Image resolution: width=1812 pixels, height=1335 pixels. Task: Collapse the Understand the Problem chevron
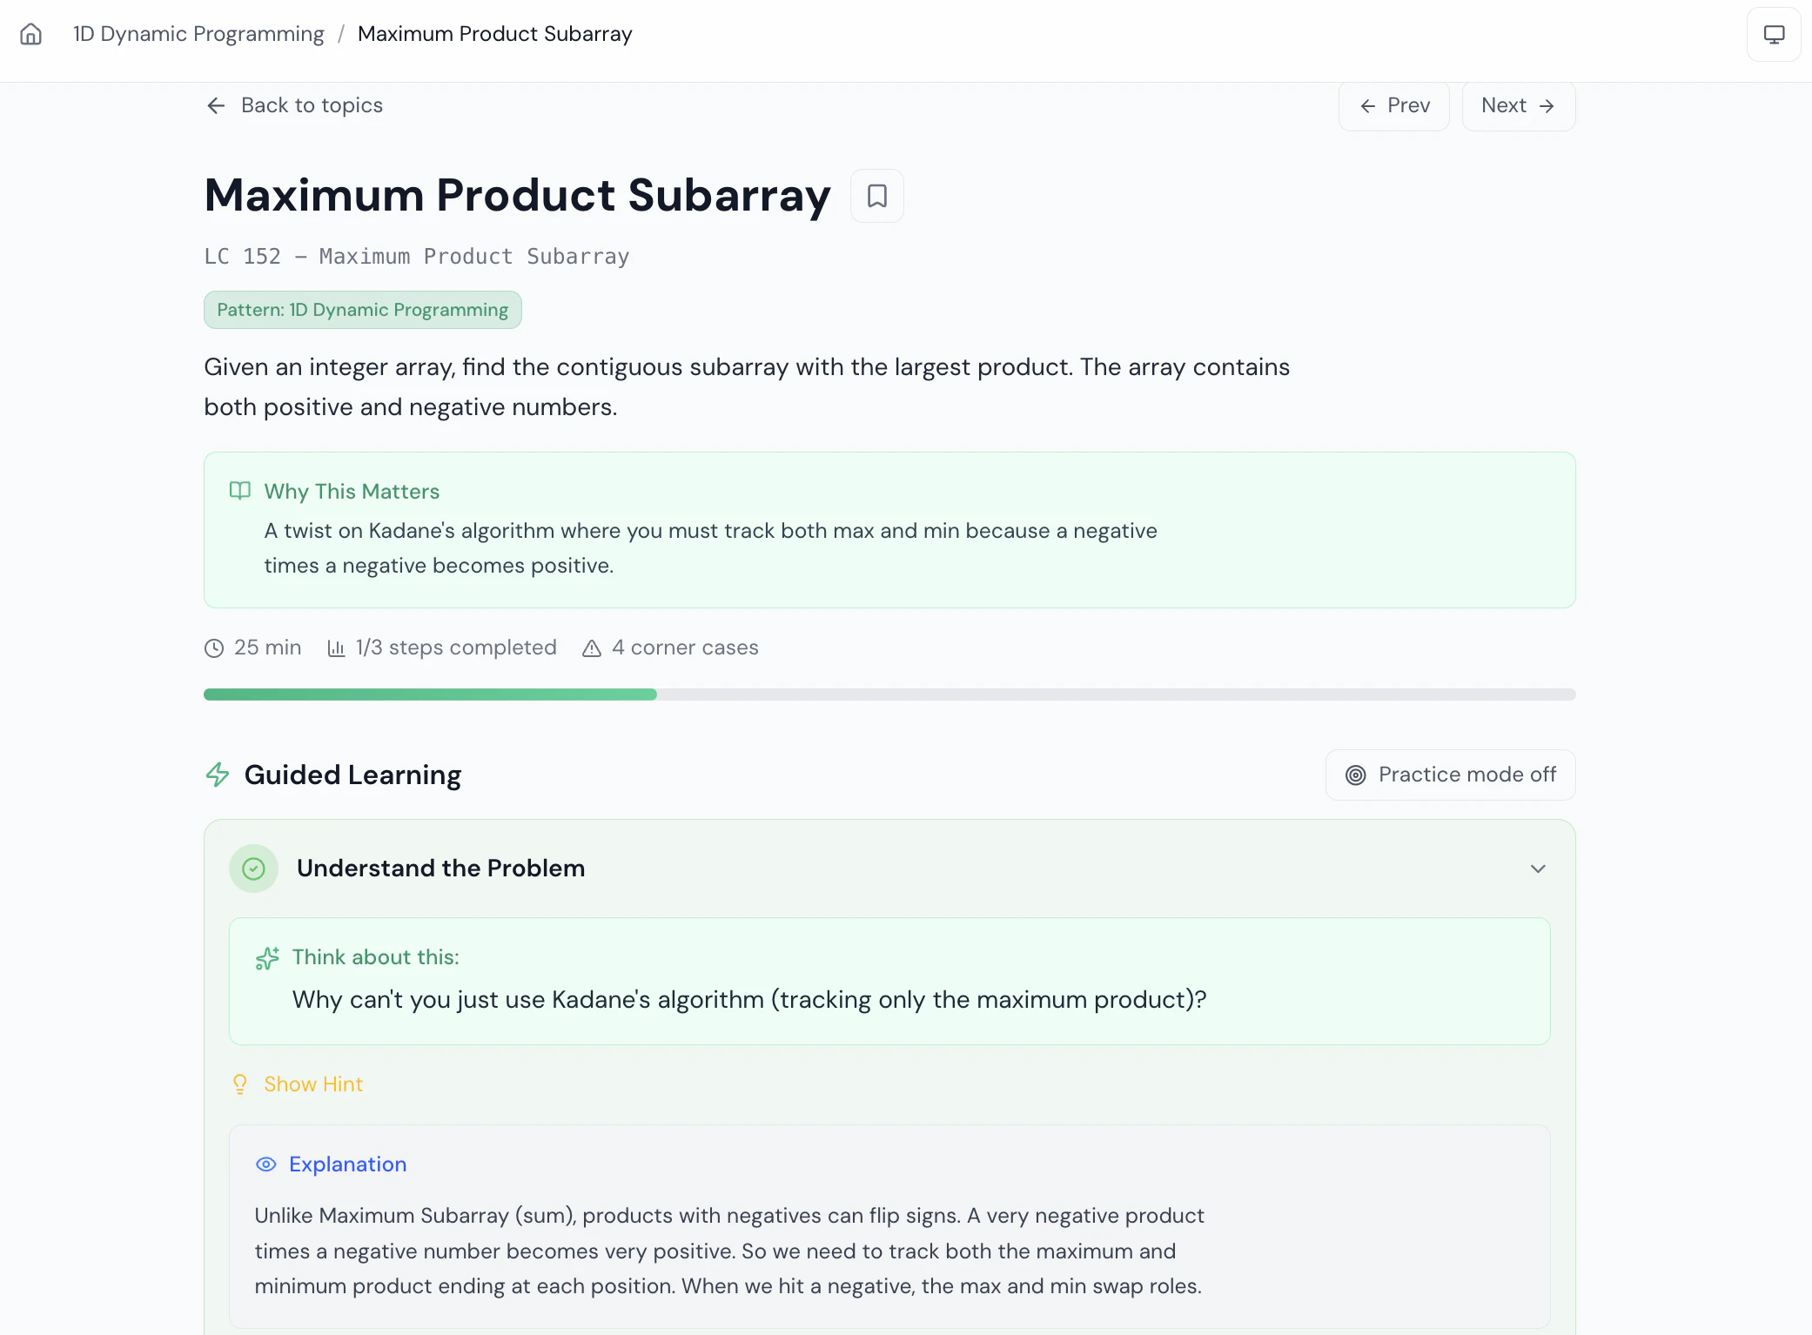pos(1538,869)
